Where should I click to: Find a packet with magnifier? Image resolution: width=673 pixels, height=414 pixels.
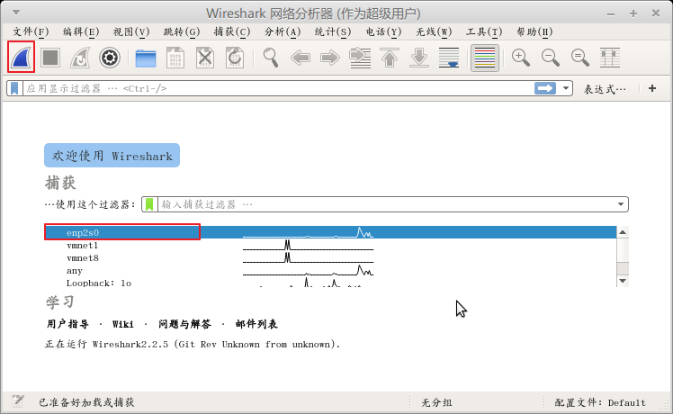271,57
